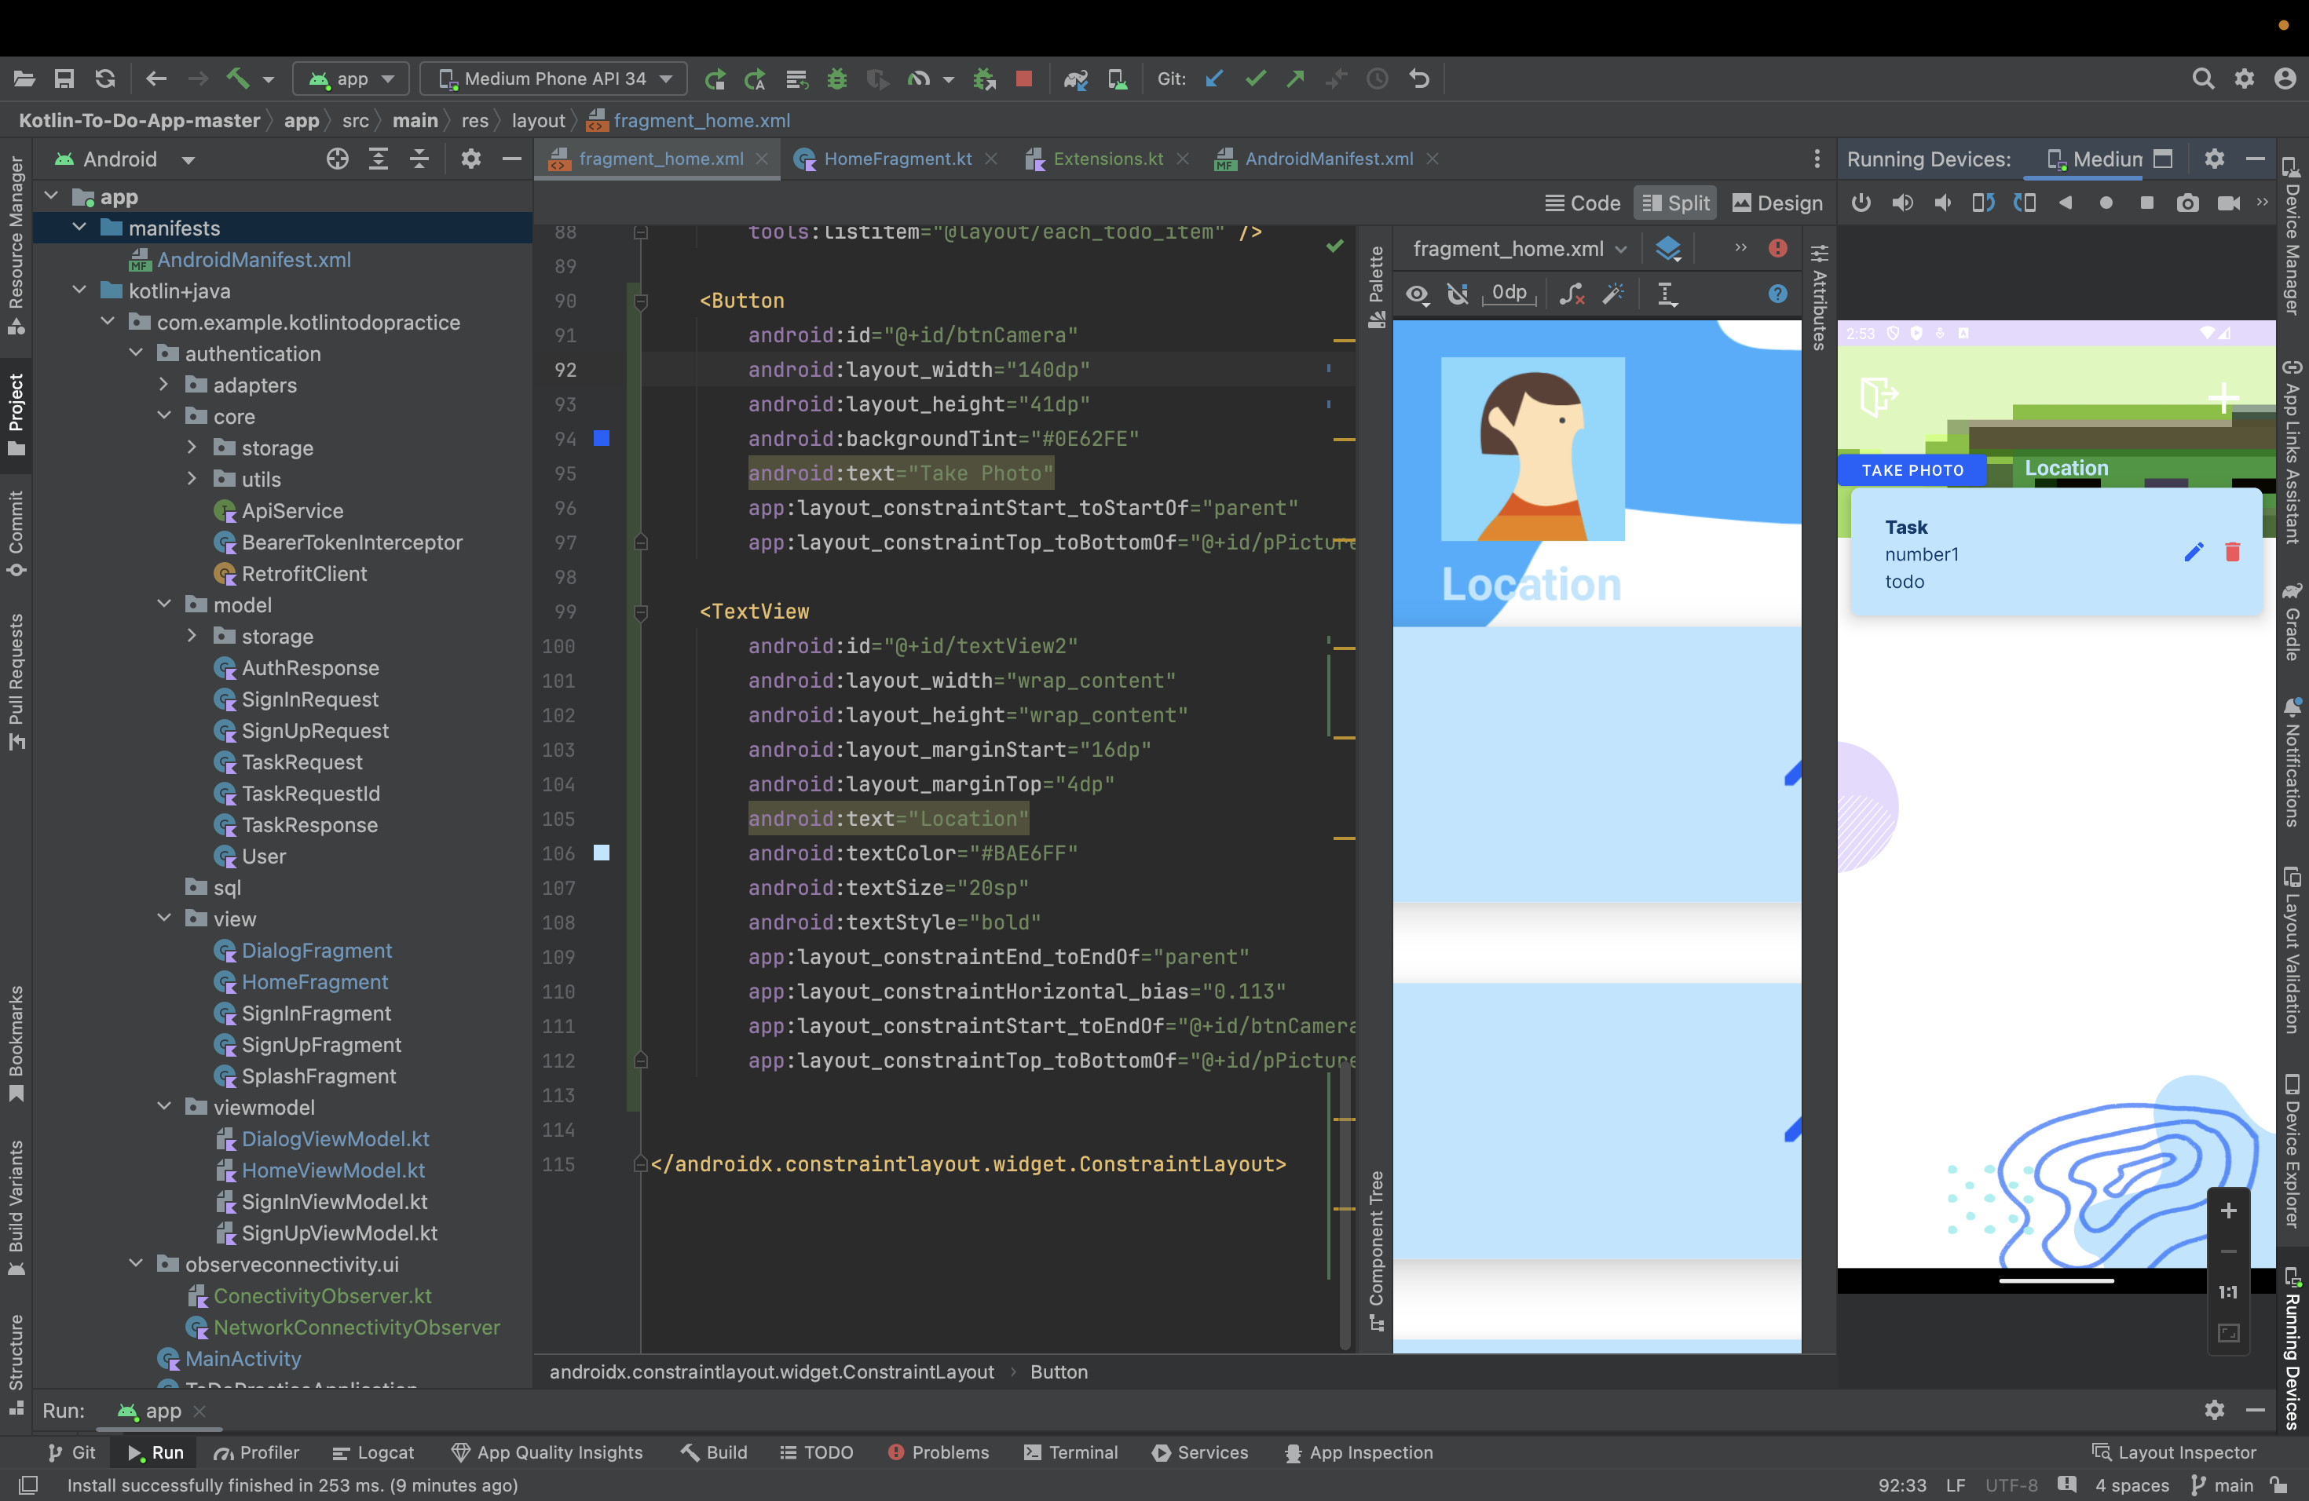The height and width of the screenshot is (1501, 2309).
Task: Switch editor to Split view mode
Action: point(1675,203)
